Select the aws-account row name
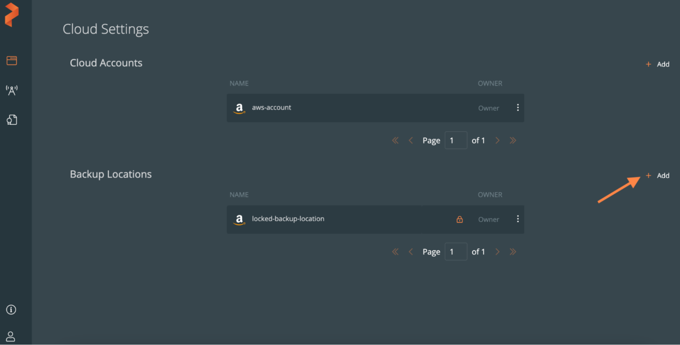This screenshot has height=345, width=680. click(x=271, y=107)
